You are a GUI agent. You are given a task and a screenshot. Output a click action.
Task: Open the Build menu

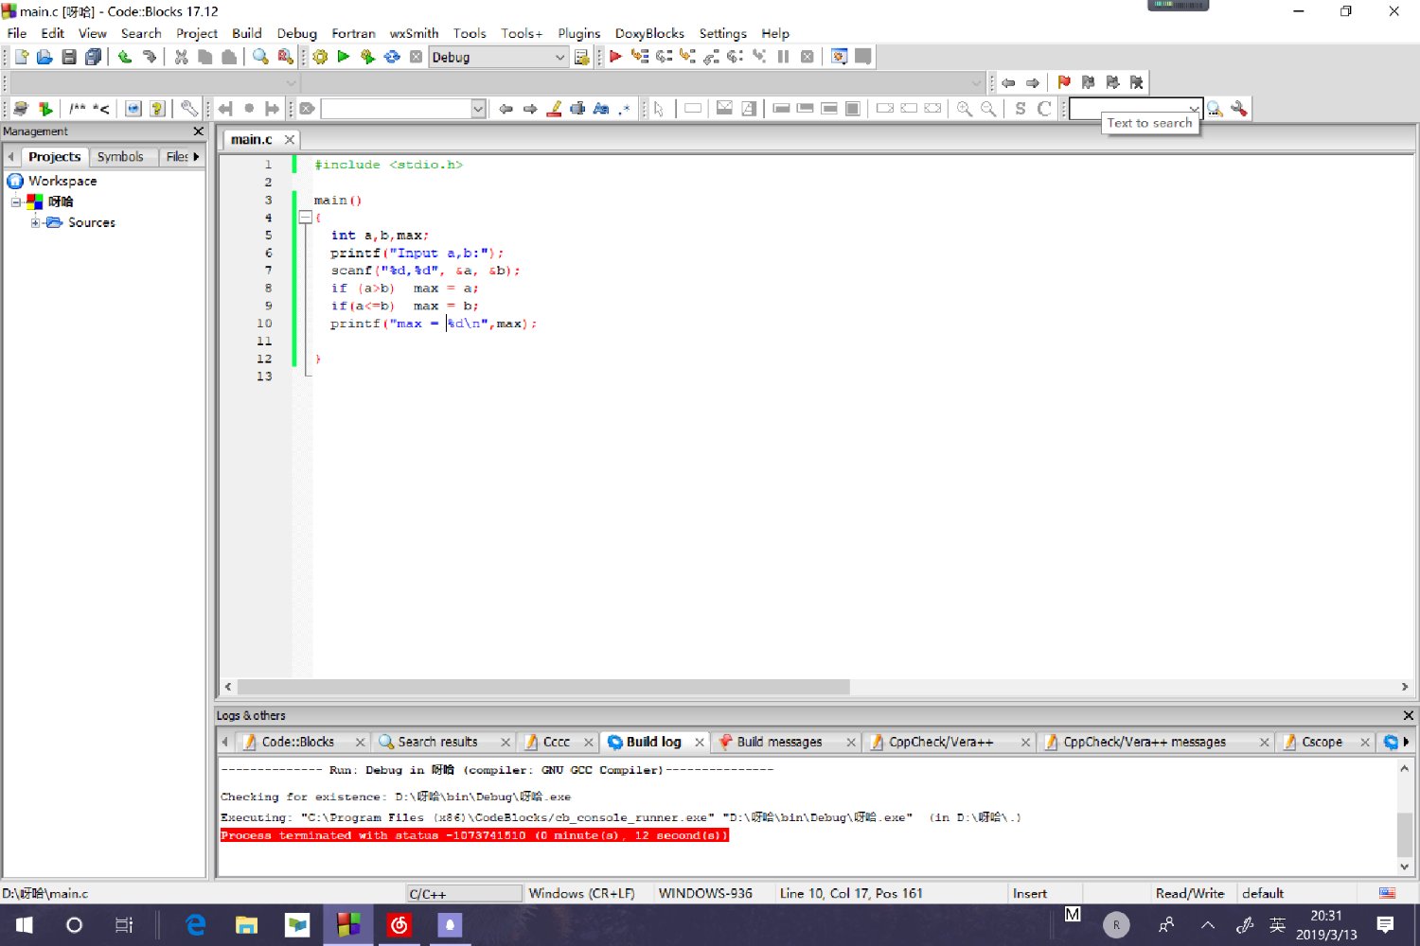pyautogui.click(x=246, y=33)
